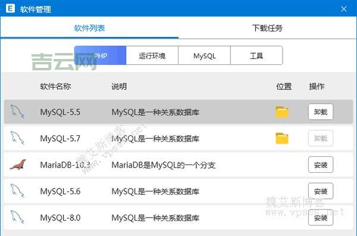
Task: Select the MySQL-5.6 name text
Action: tap(60, 191)
